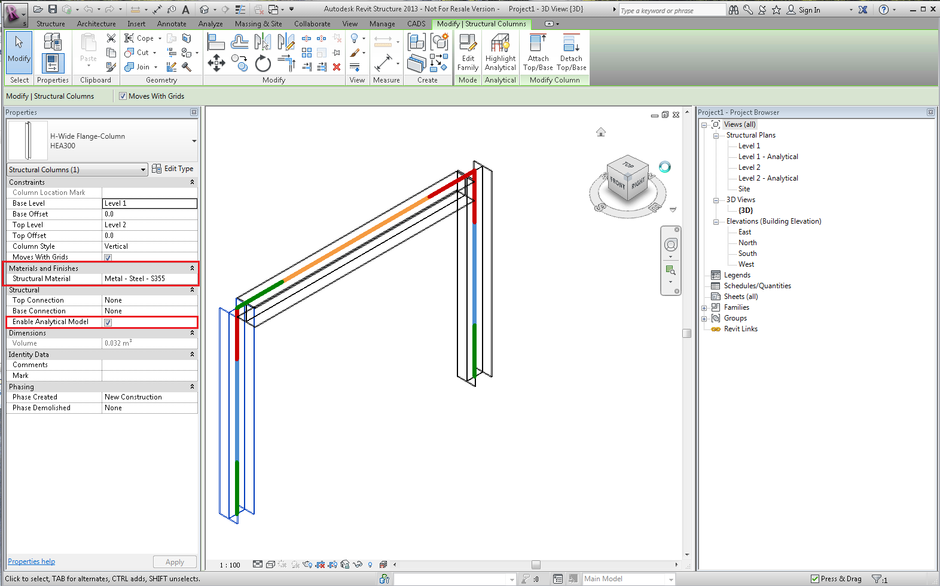Uncheck Enable Analytical Model checkbox
The height and width of the screenshot is (586, 940).
point(108,322)
